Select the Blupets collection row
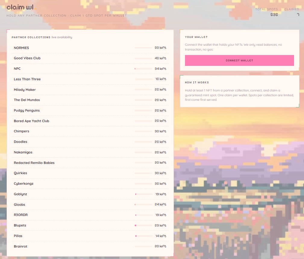This screenshot has height=259, width=304. (x=90, y=226)
